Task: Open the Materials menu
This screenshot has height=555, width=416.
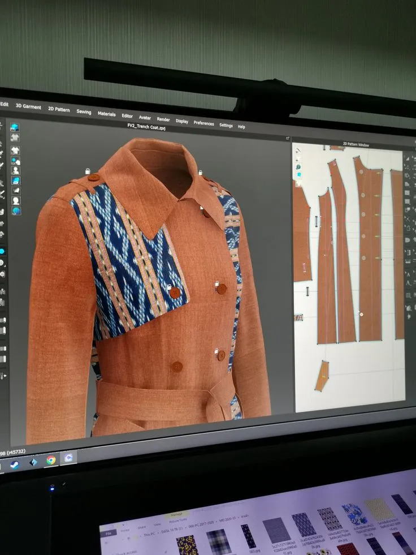Action: click(x=106, y=114)
